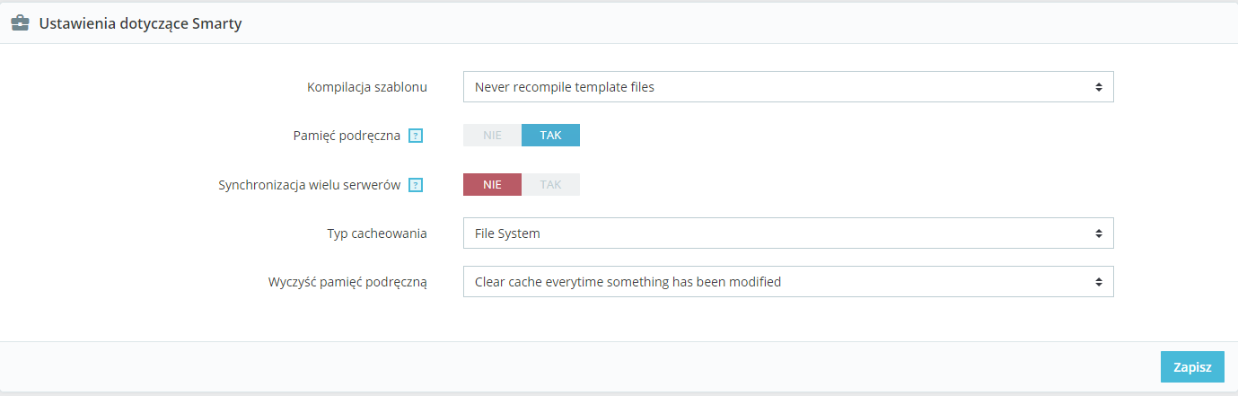Click the 'Typ cacheowania' field label

(x=377, y=233)
